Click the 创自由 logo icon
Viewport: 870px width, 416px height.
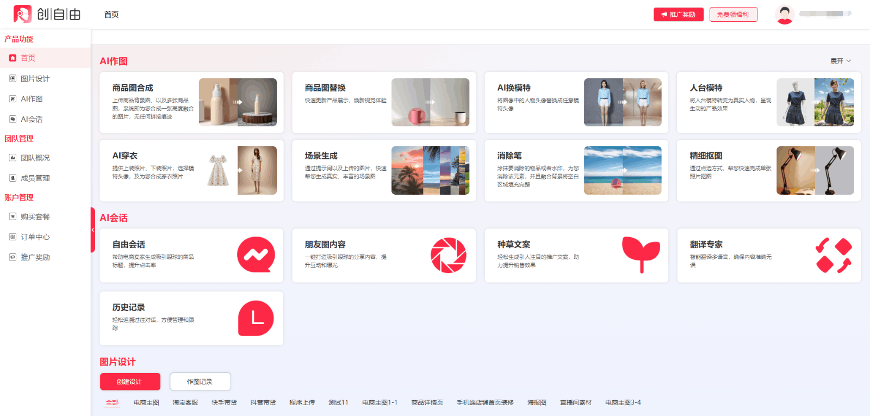(22, 14)
